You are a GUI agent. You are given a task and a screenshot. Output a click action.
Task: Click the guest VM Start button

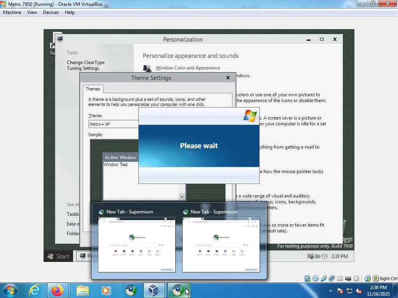tap(58, 256)
